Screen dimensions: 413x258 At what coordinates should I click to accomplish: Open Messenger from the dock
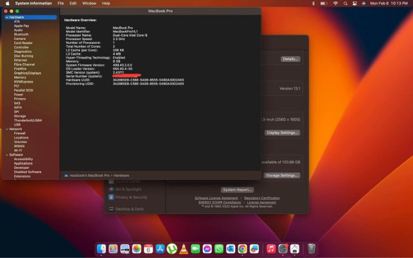[x=207, y=248]
